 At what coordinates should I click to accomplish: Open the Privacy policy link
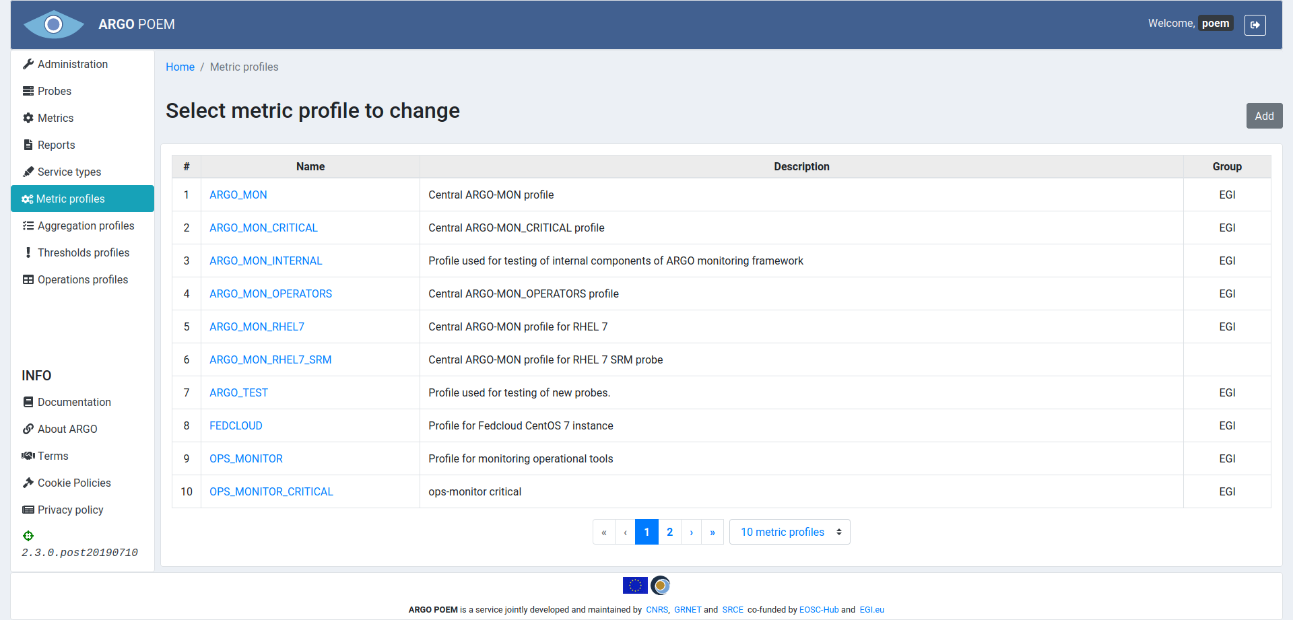tap(70, 510)
